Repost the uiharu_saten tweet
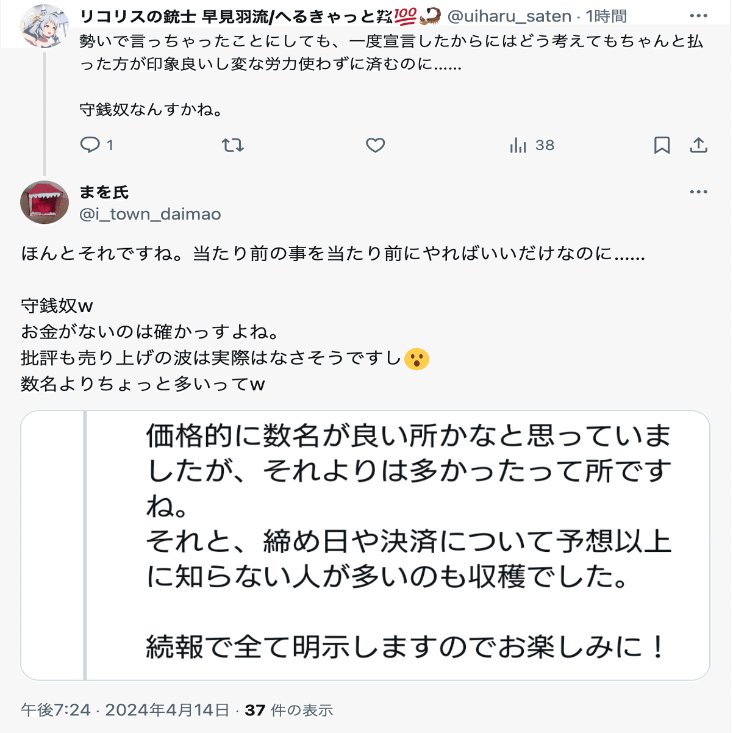 (x=232, y=145)
